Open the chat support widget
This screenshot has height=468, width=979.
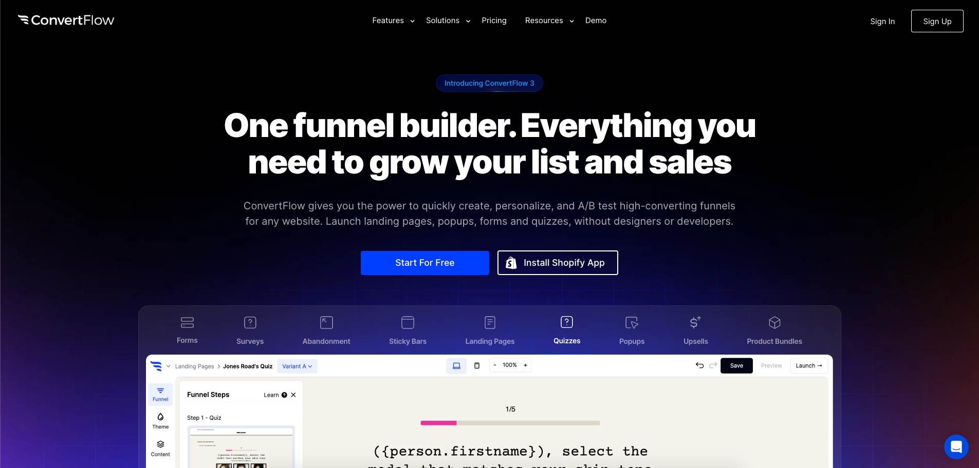956,447
